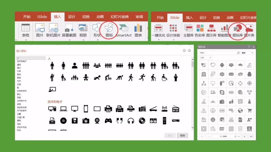Pick the handshake icon in 图标库 panel
Image resolution: width=271 pixels, height=152 pixels.
(x=204, y=65)
